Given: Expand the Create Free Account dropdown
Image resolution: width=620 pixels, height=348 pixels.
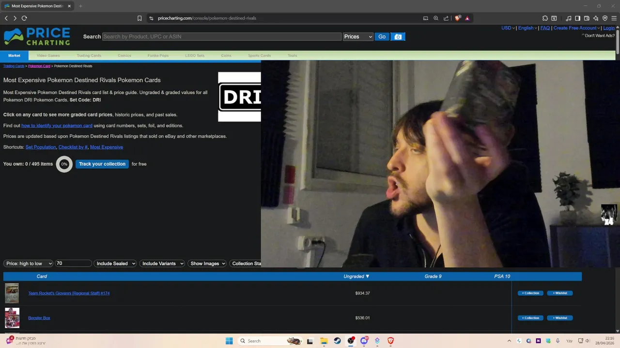Looking at the screenshot, I should pos(576,28).
